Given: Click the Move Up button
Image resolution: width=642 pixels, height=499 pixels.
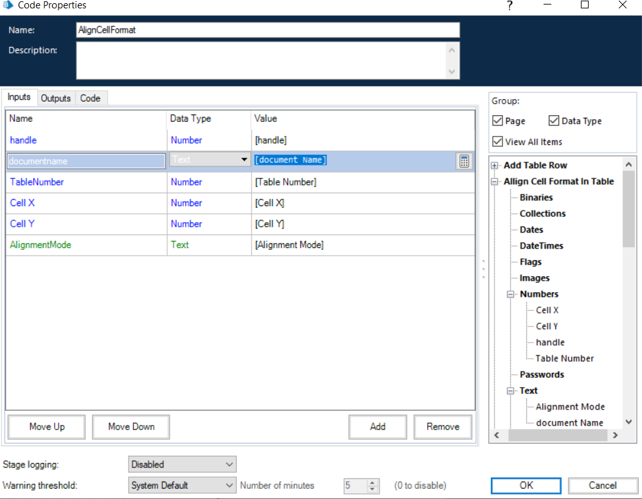Looking at the screenshot, I should [46, 427].
